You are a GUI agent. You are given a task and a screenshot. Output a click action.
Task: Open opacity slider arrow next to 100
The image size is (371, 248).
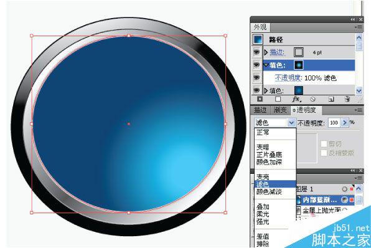(344, 123)
